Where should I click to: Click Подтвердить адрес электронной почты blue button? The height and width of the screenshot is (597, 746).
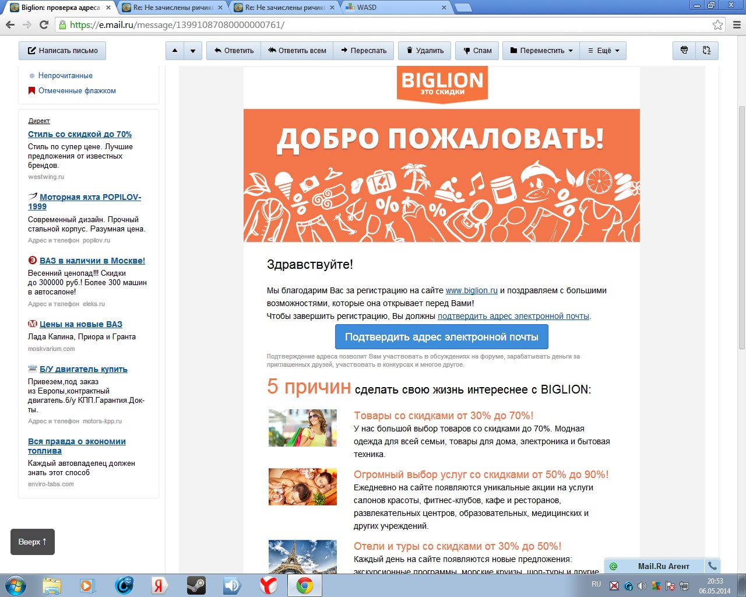tap(442, 337)
